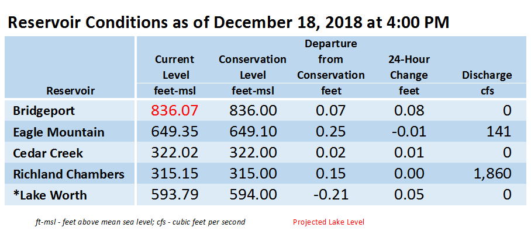531x231 pixels.
Task: Select the *Lake Worth row label
Action: [x=50, y=195]
